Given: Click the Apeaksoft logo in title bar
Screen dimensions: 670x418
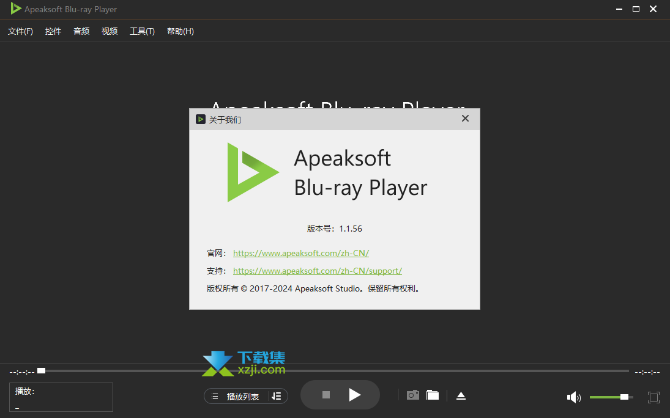Looking at the screenshot, I should pos(16,9).
